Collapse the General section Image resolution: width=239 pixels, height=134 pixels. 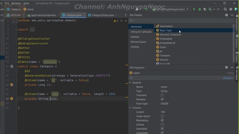coord(130,83)
